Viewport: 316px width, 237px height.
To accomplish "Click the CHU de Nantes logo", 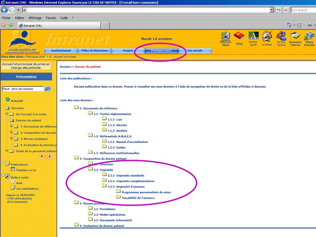I will tap(22, 42).
